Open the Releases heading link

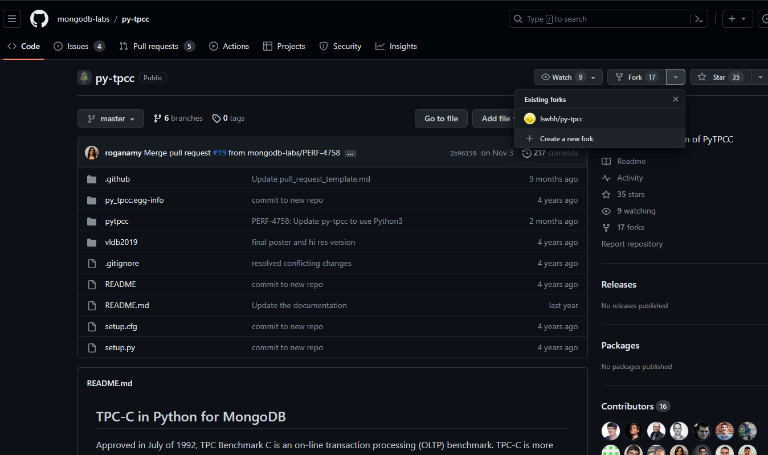[619, 284]
